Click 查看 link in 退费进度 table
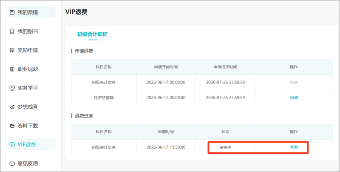The height and width of the screenshot is (172, 340). tap(294, 147)
